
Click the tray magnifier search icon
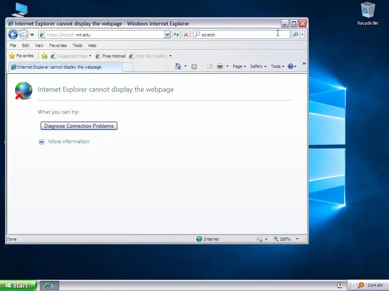pyautogui.click(x=361, y=285)
